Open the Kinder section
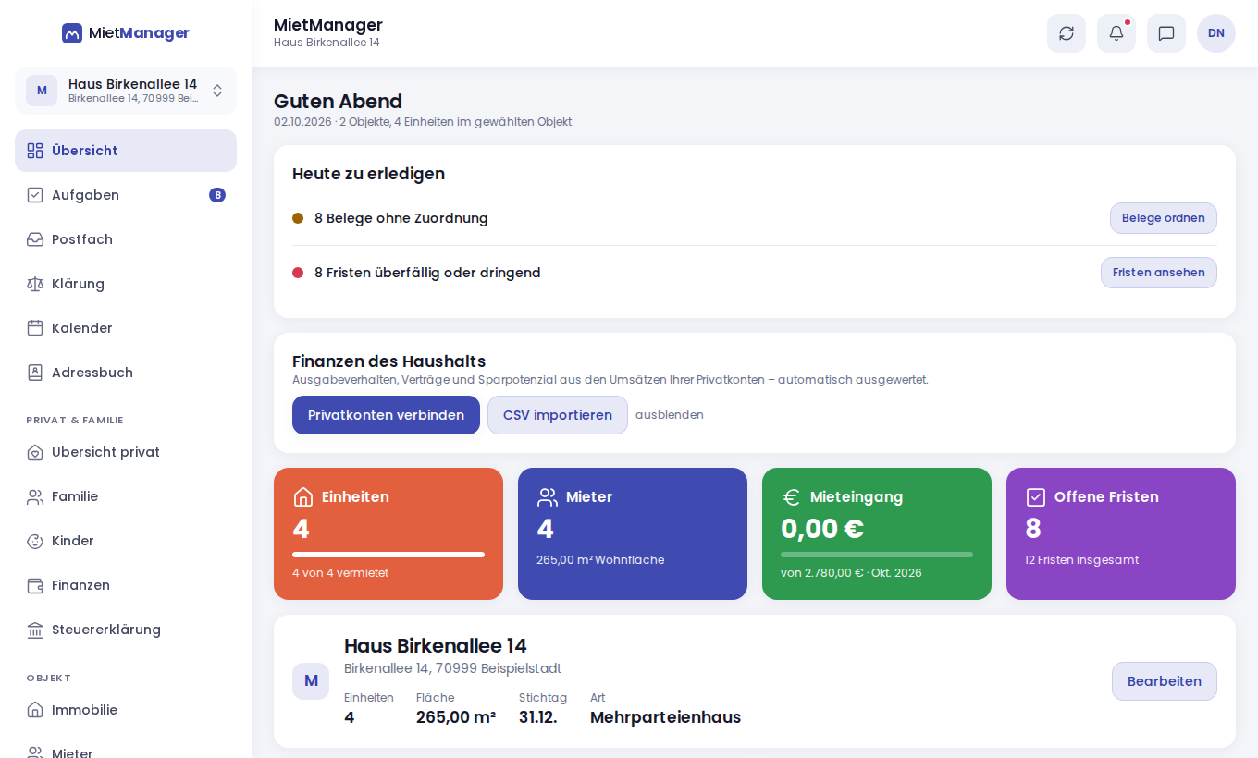The height and width of the screenshot is (758, 1258). (126, 541)
